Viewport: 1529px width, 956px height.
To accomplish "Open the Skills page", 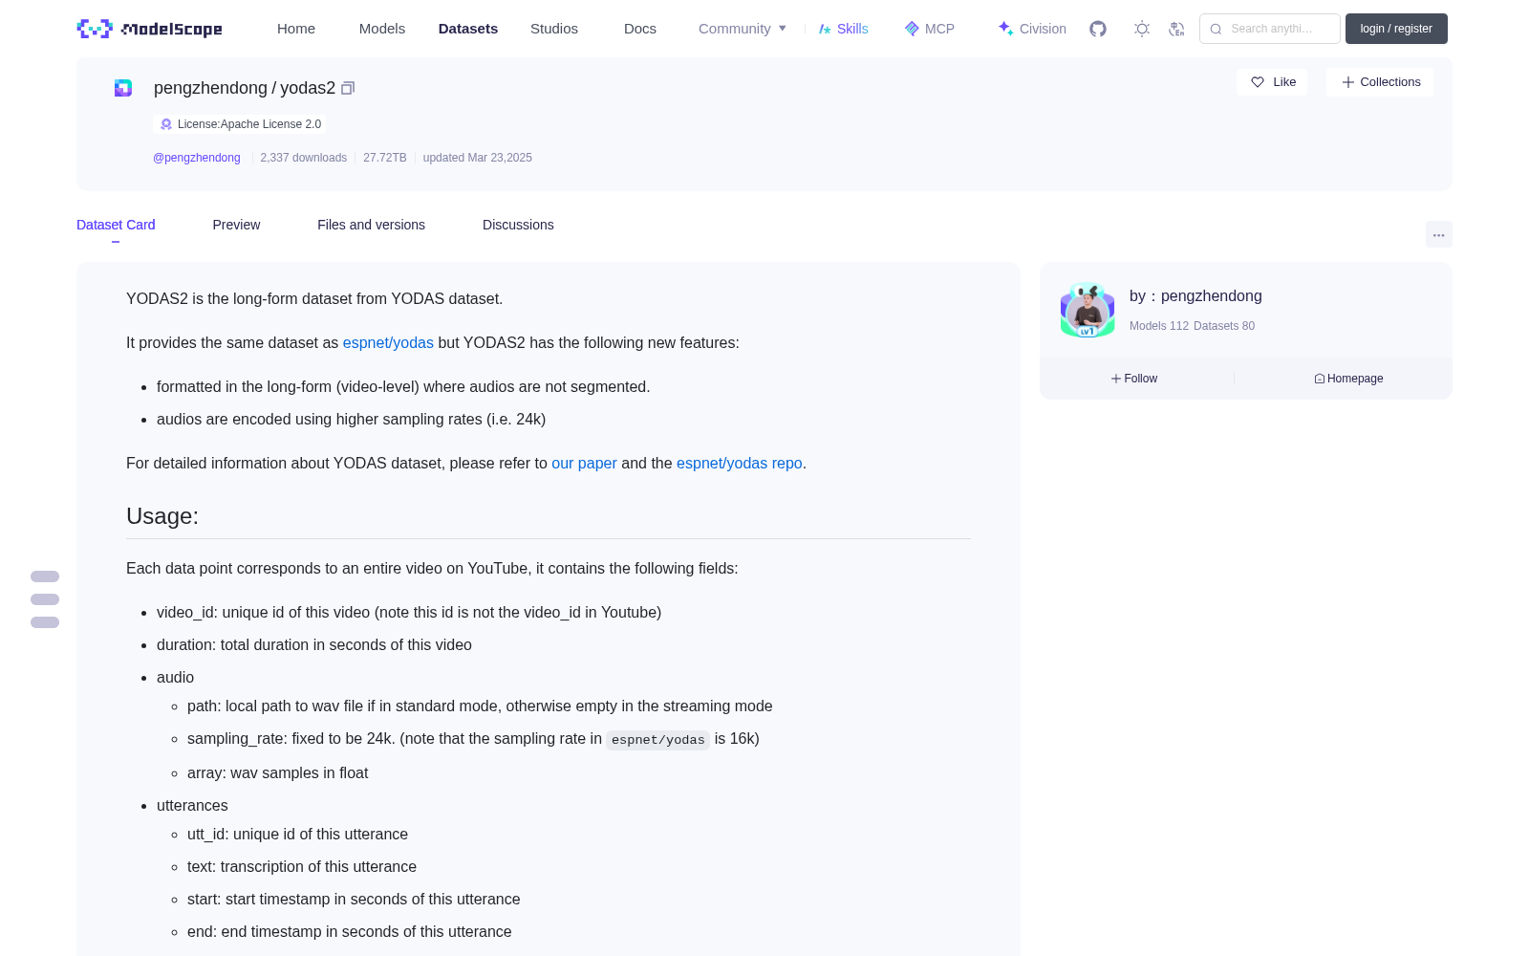I will 843,29.
